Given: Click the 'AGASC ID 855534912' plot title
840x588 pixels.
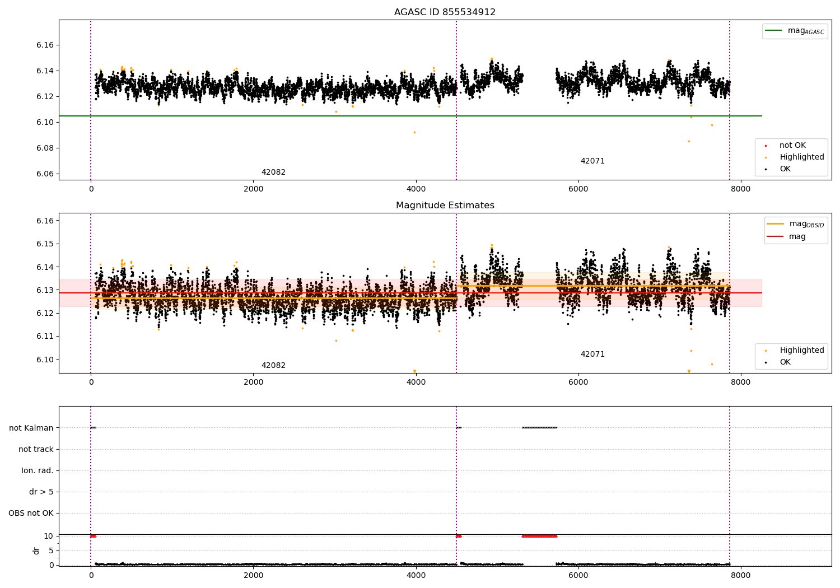Looking at the screenshot, I should tap(445, 12).
